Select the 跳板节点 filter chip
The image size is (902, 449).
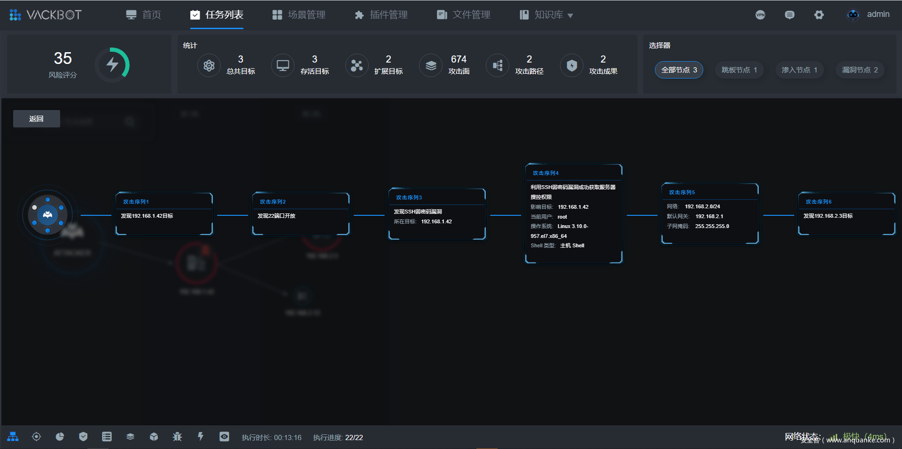(x=739, y=70)
